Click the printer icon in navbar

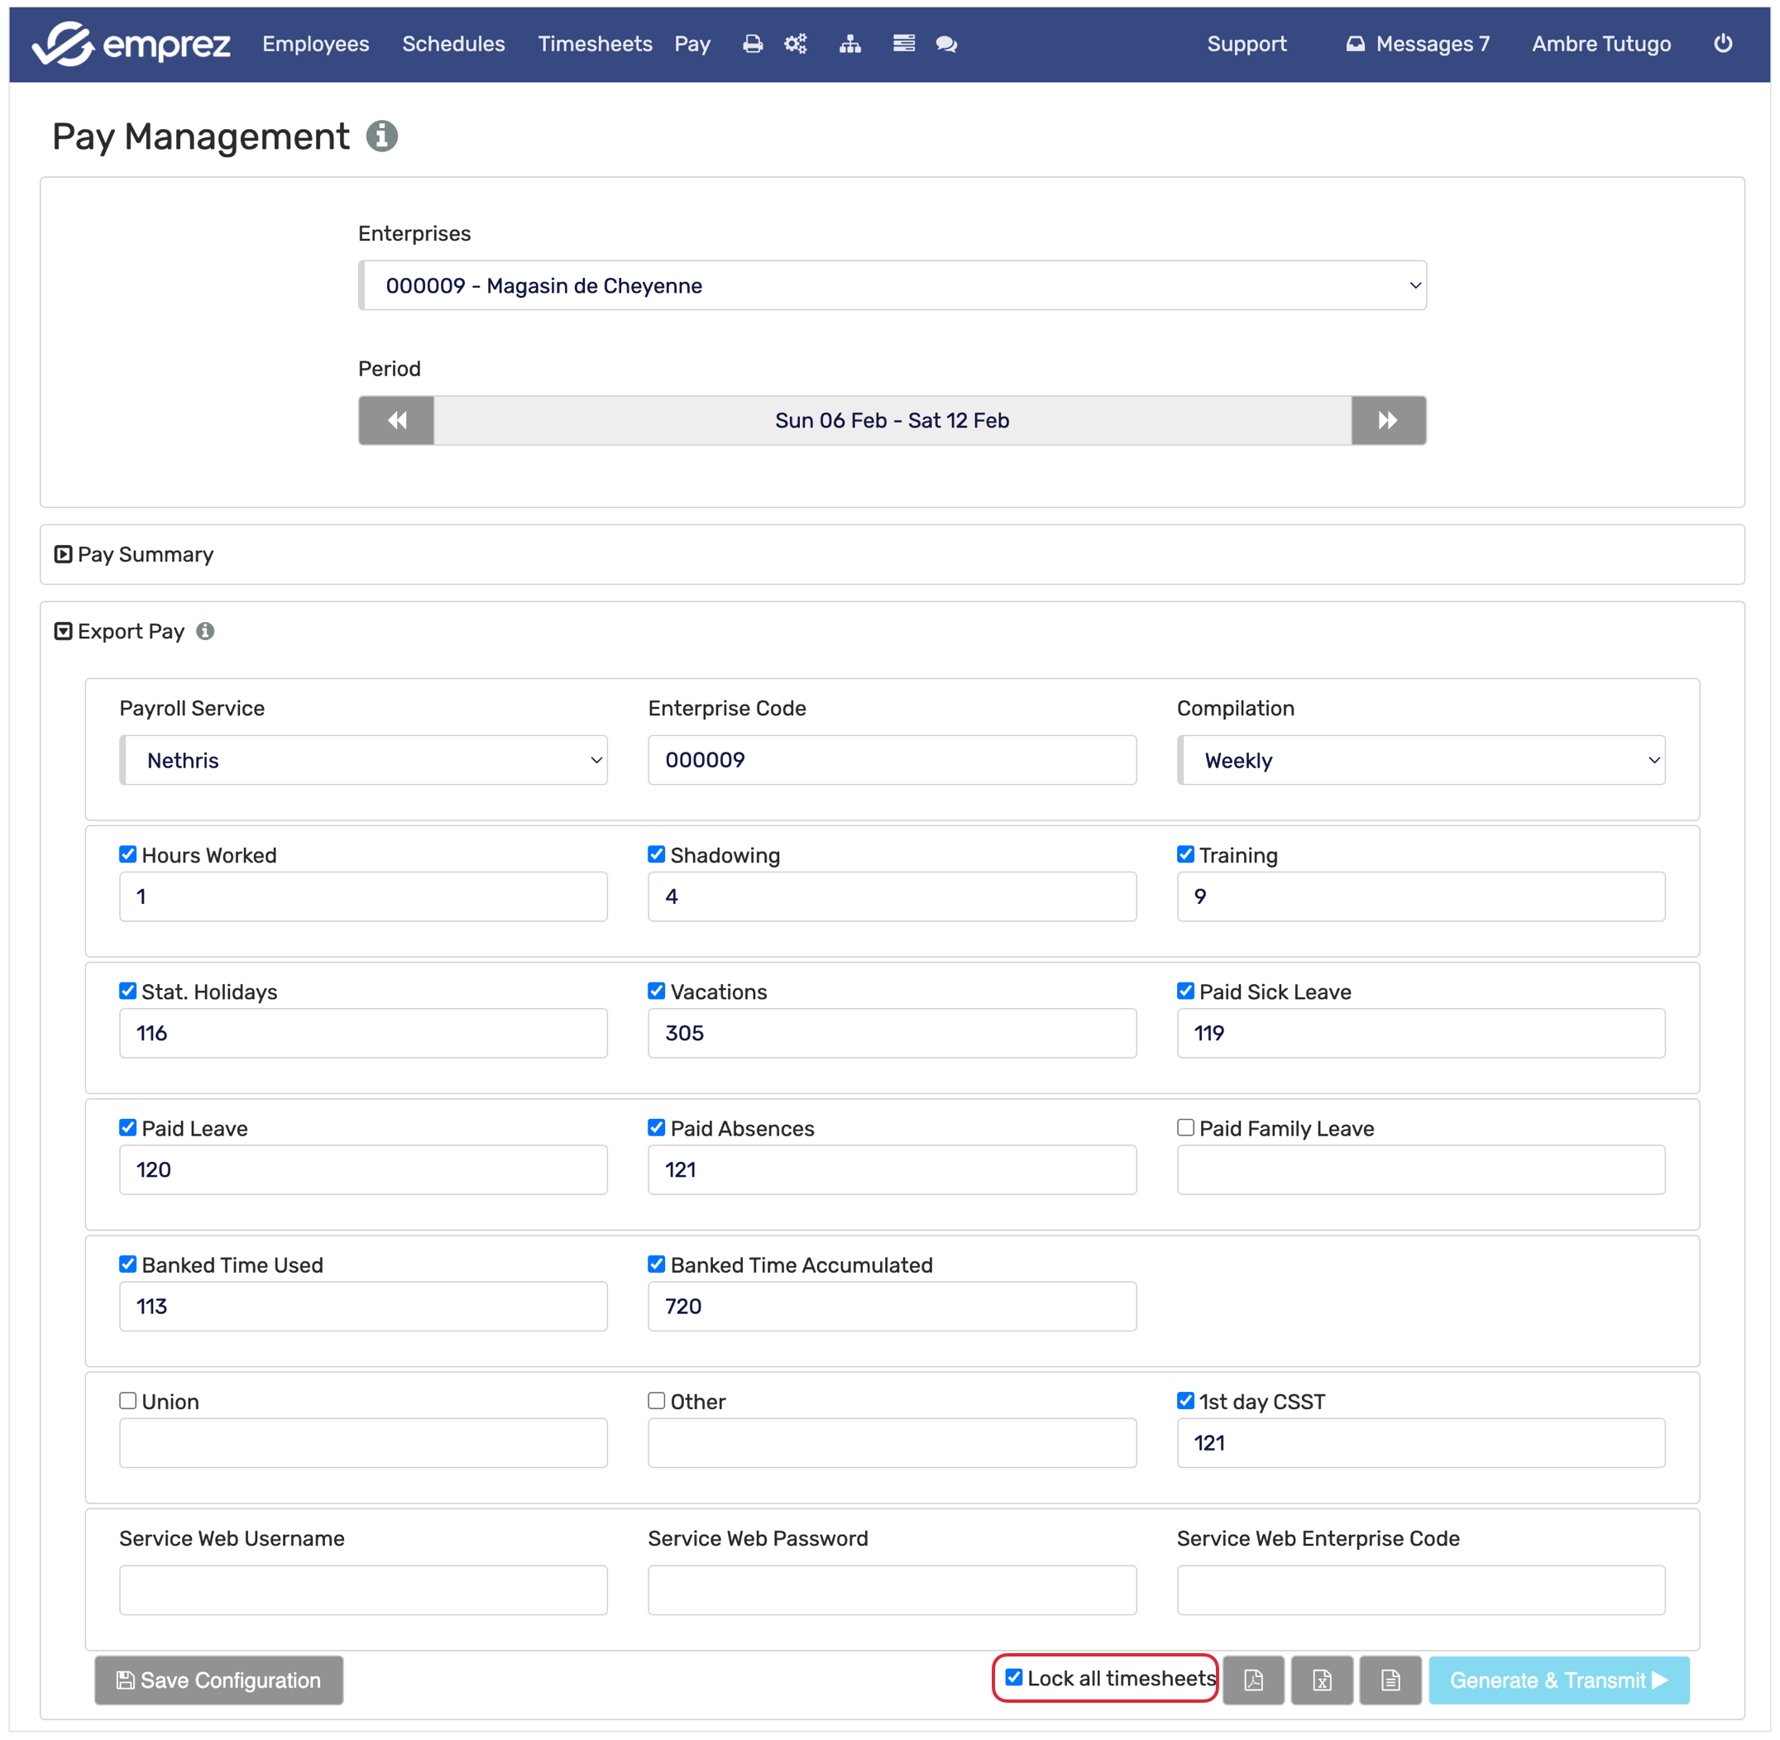(753, 44)
